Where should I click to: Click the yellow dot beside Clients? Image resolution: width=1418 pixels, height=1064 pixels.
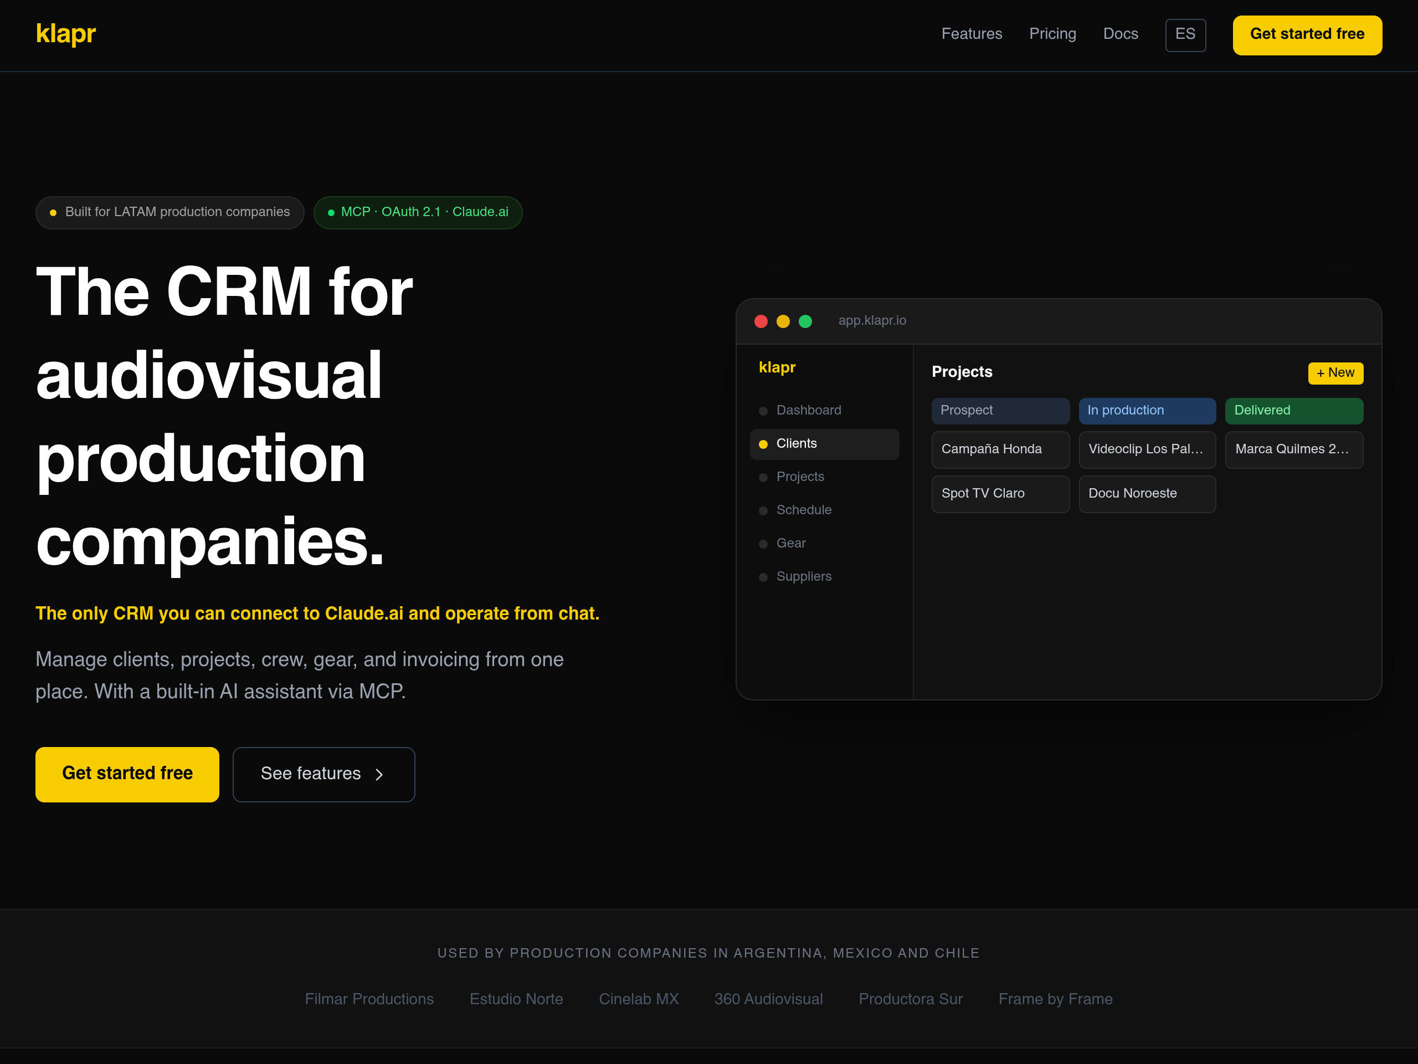[x=763, y=444]
